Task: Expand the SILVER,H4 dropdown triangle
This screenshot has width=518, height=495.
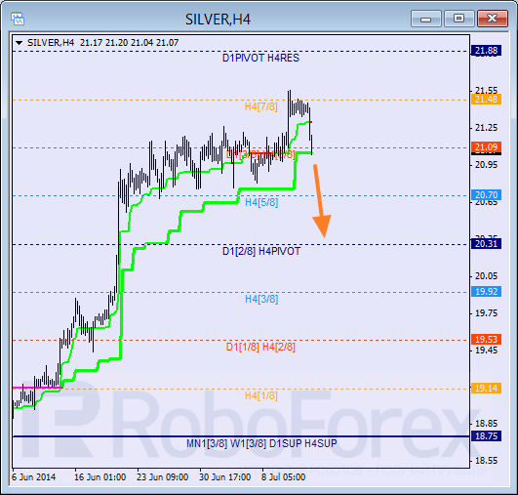Action: coord(20,43)
